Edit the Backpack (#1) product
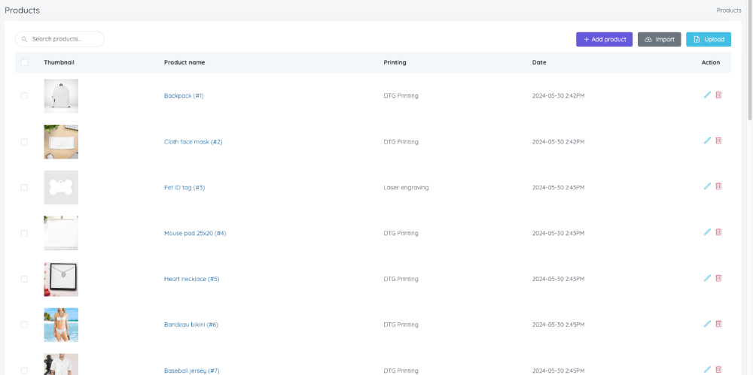The image size is (753, 375). pyautogui.click(x=707, y=95)
